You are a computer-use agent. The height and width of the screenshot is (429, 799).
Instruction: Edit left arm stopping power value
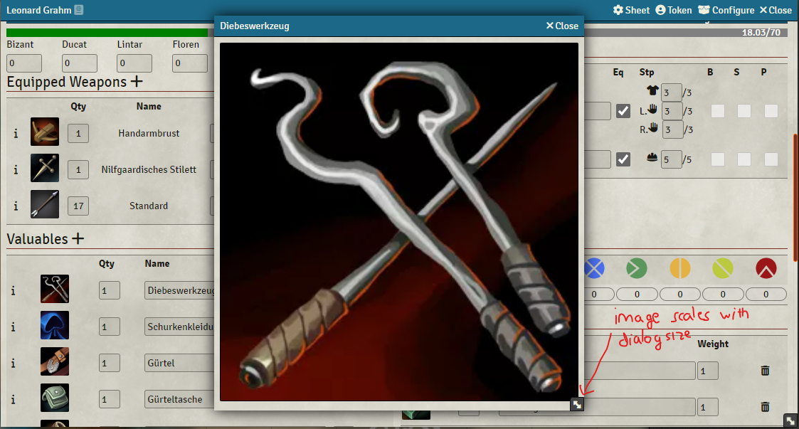[x=672, y=111]
